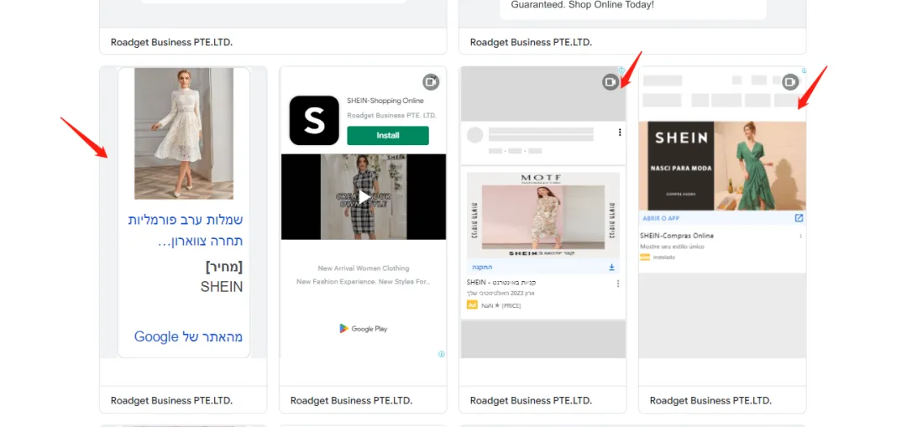Click the white lace dress product image
Screen dimensions: 907x427
184,133
